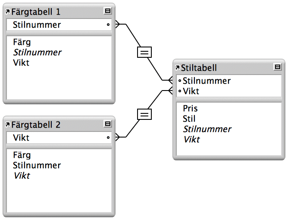Viewport: 288px width, 219px height.
Task: Click the Pris field in Stiltabell
Action: click(190, 108)
